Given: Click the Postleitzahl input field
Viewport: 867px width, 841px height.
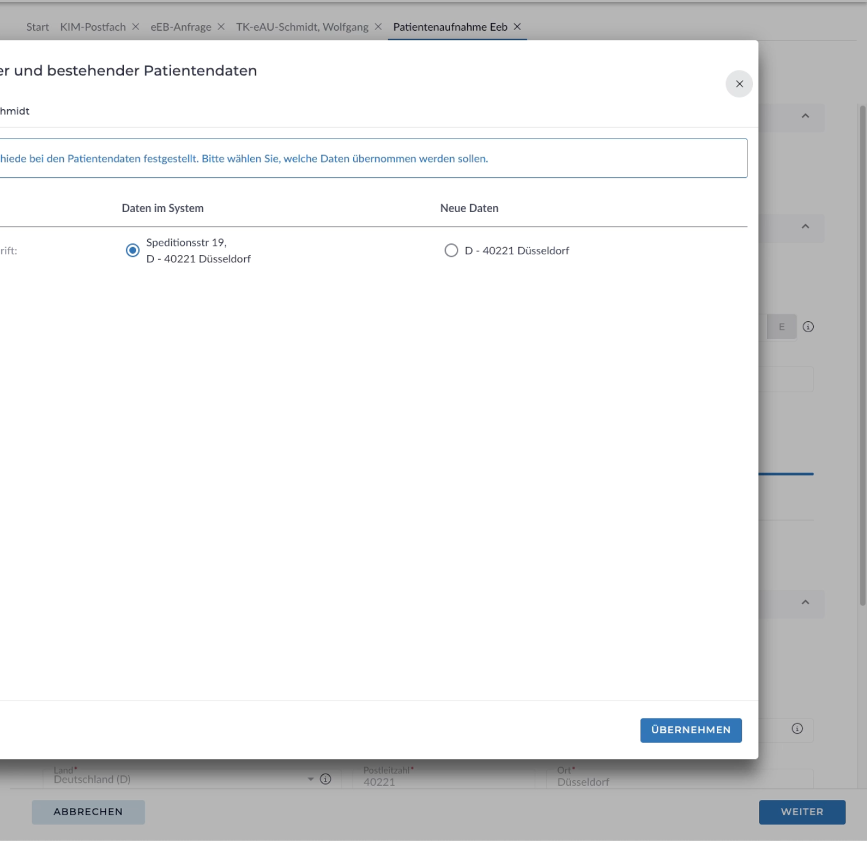Looking at the screenshot, I should [441, 782].
